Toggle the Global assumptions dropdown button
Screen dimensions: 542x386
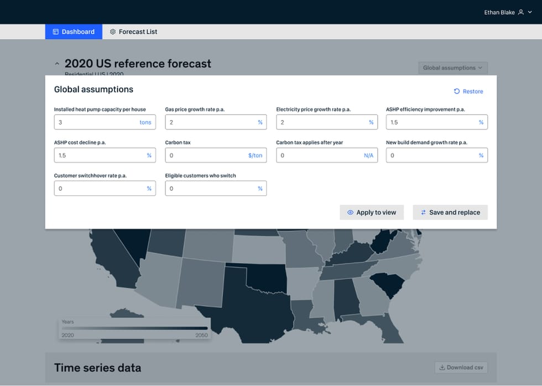[x=453, y=67]
